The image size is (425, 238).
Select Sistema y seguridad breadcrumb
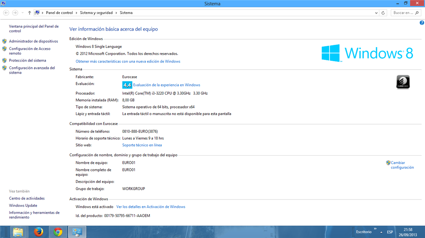click(x=96, y=13)
